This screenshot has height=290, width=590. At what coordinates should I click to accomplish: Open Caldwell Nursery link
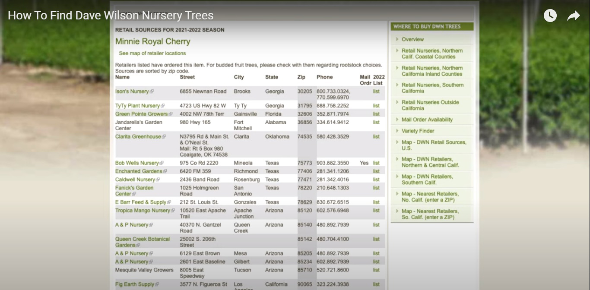pos(135,180)
